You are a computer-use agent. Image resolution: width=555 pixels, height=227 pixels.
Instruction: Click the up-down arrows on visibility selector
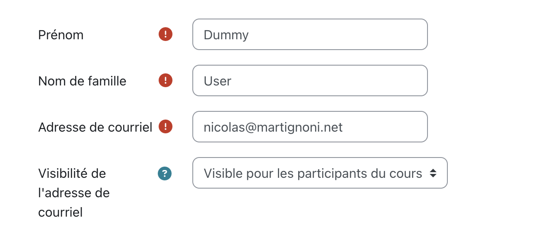tap(433, 173)
